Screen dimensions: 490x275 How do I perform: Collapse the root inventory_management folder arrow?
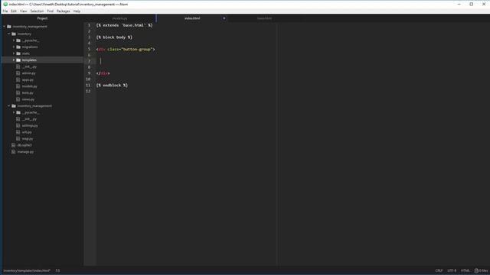tap(5, 27)
